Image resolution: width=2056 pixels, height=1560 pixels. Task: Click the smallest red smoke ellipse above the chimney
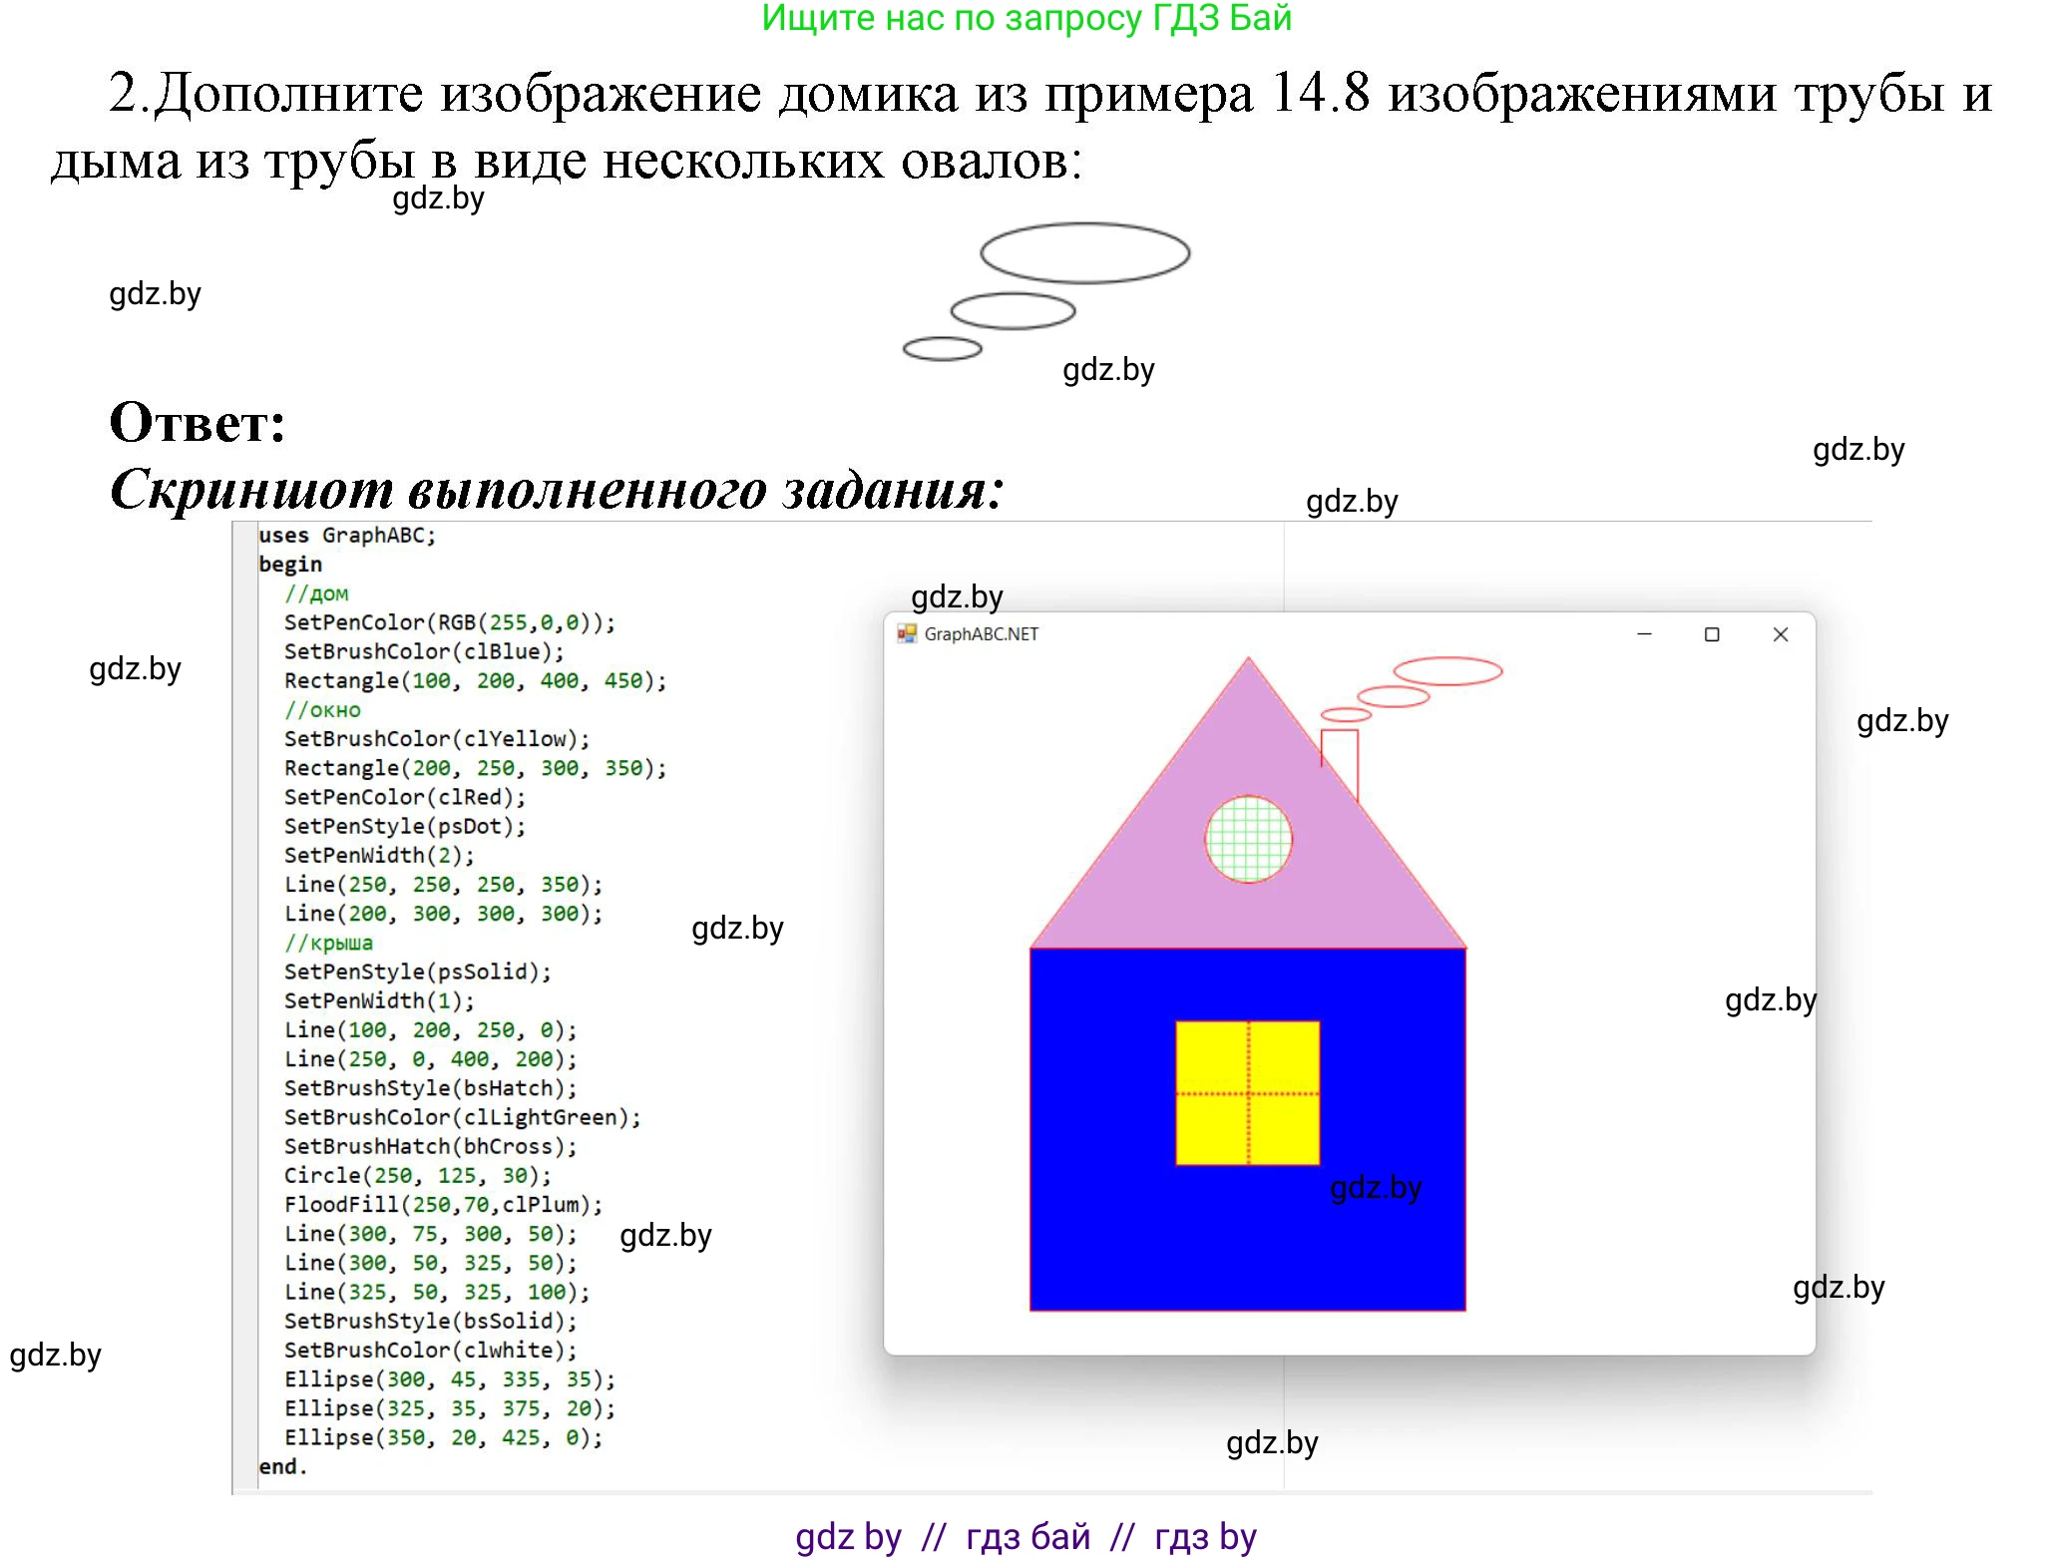pos(1346,715)
